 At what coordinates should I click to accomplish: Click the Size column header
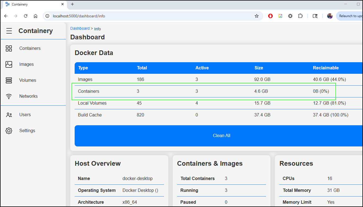259,68
